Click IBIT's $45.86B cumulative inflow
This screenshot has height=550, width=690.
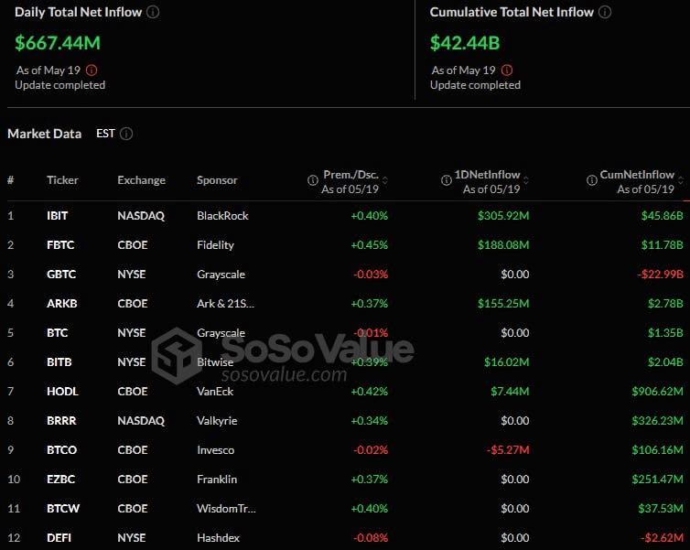pyautogui.click(x=663, y=216)
